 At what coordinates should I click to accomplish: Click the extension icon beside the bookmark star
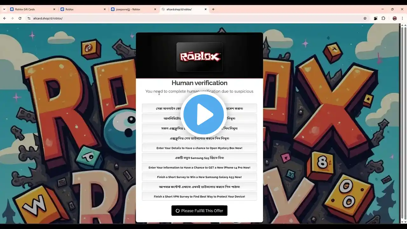(376, 18)
